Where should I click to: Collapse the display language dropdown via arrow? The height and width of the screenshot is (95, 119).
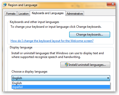point(108,78)
